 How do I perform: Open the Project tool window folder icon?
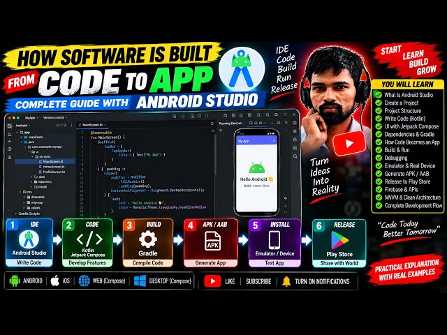pyautogui.click(x=9, y=126)
